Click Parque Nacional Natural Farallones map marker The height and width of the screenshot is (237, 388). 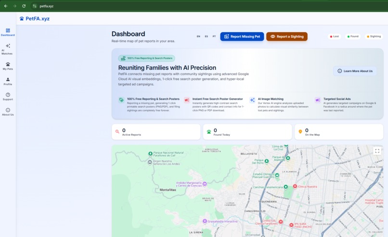point(150,154)
